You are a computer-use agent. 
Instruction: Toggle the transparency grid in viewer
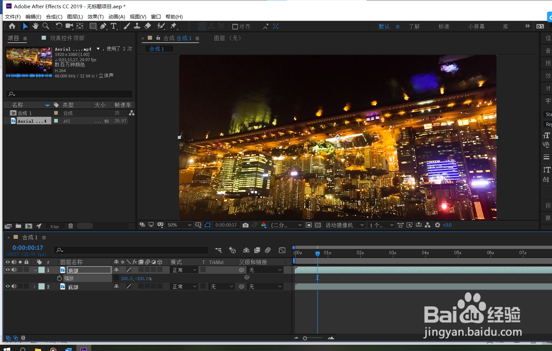click(x=318, y=225)
